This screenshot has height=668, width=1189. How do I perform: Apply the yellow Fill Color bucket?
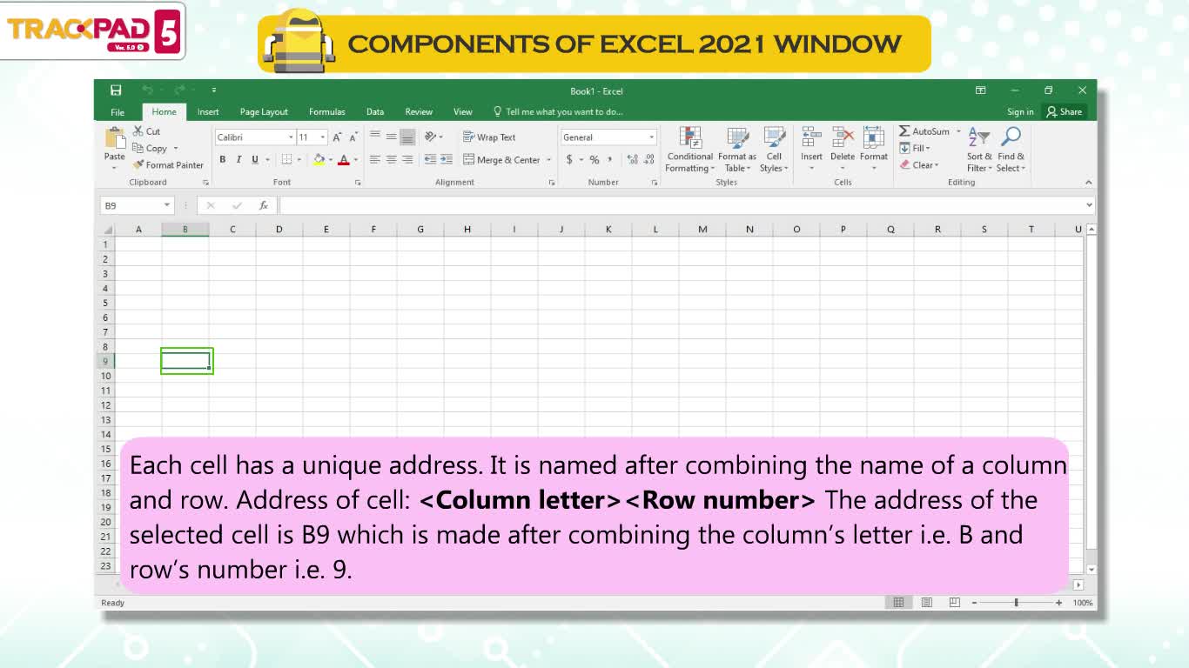point(319,160)
